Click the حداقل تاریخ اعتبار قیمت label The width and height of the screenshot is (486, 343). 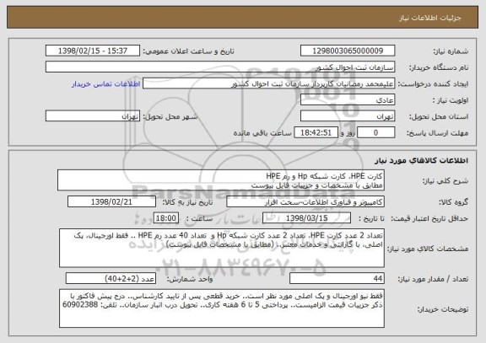click(429, 218)
